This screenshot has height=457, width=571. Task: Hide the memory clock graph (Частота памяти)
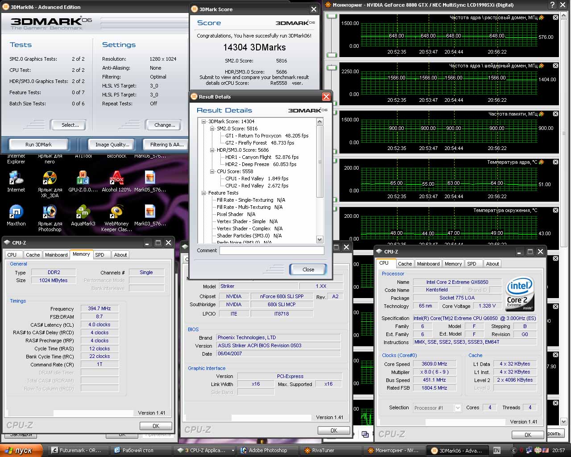pyautogui.click(x=555, y=114)
